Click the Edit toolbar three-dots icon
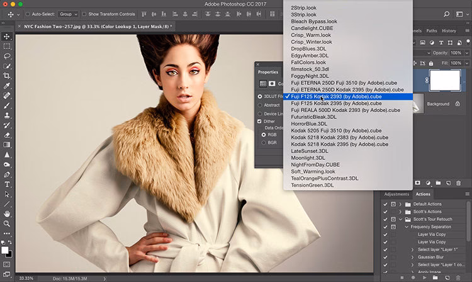Screen dimensions: 472x282 click(7, 234)
